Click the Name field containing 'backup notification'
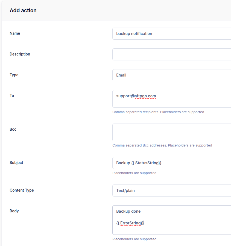 171,34
